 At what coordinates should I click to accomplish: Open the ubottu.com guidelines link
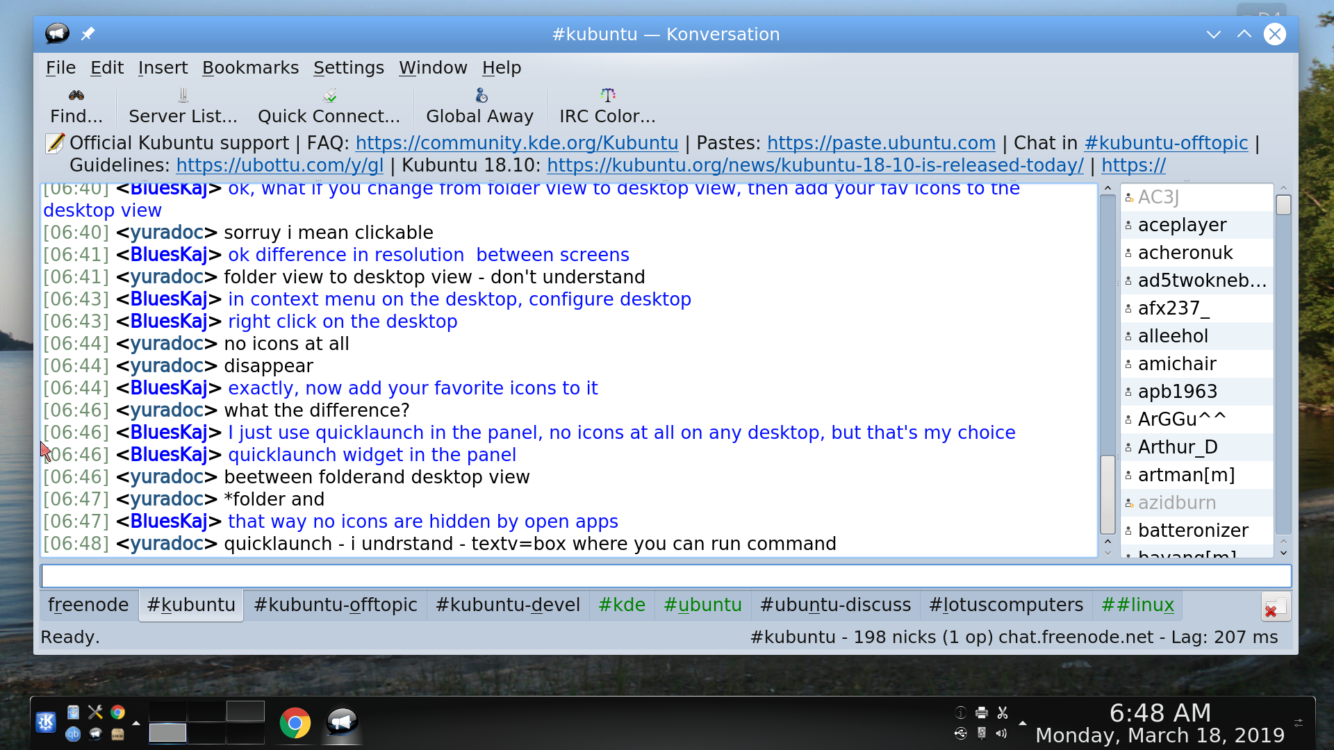tap(279, 165)
